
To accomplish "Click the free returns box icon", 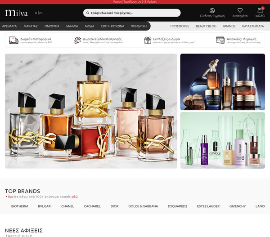I will pyautogui.click(x=77, y=40).
